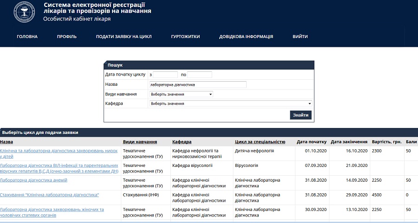The image size is (418, 223).
Task: Open ДОВІДКОВА ІНФОРМАЦІЯ menu
Action: [x=246, y=37]
